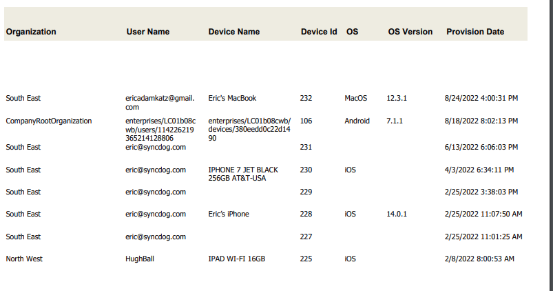Select the Android OS cell
553x291 pixels.
(x=357, y=121)
